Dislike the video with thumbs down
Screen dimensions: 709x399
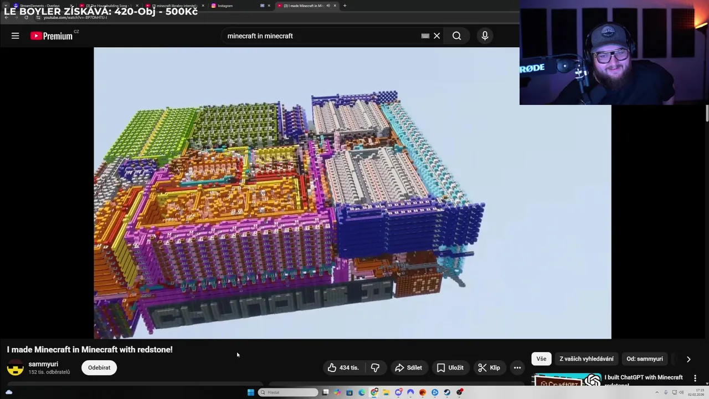375,367
